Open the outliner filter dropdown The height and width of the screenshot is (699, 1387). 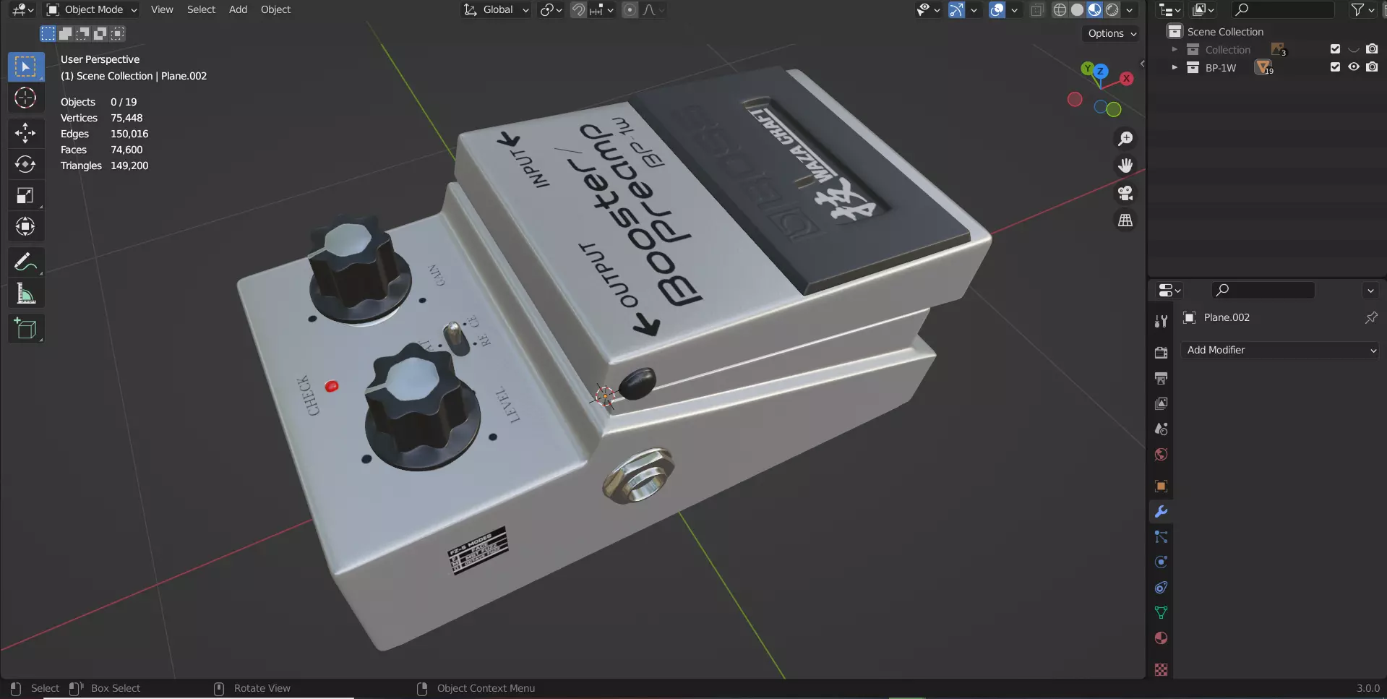(x=1362, y=9)
